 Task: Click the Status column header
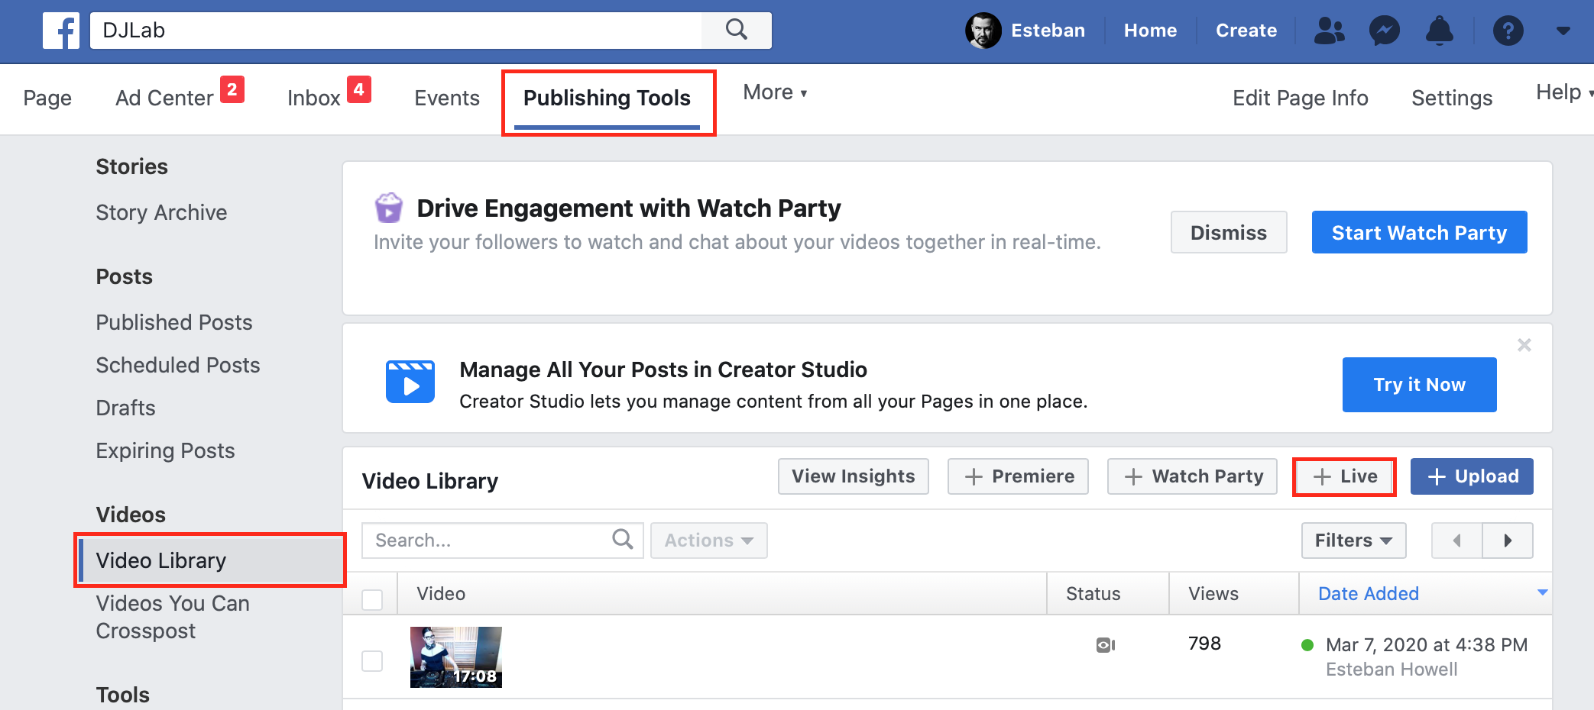(x=1093, y=593)
